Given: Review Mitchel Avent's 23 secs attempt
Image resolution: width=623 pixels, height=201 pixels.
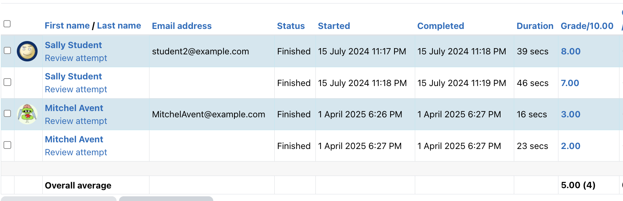Looking at the screenshot, I should [x=76, y=152].
